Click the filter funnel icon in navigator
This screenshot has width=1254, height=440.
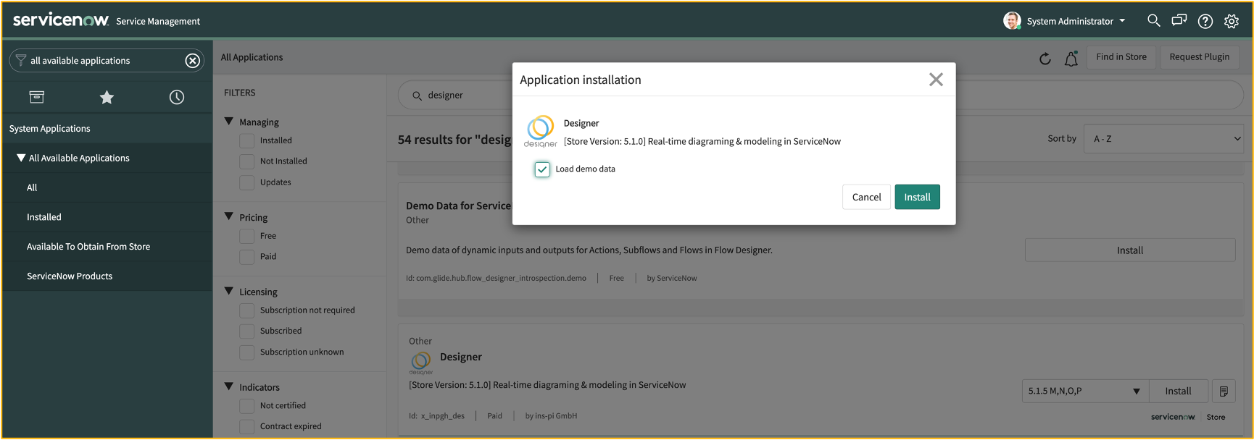coord(21,60)
